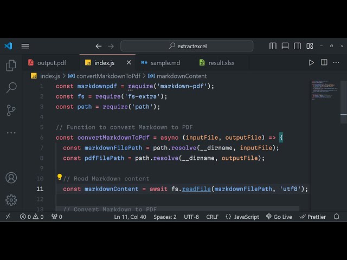Click the Accounts icon

tap(11, 178)
